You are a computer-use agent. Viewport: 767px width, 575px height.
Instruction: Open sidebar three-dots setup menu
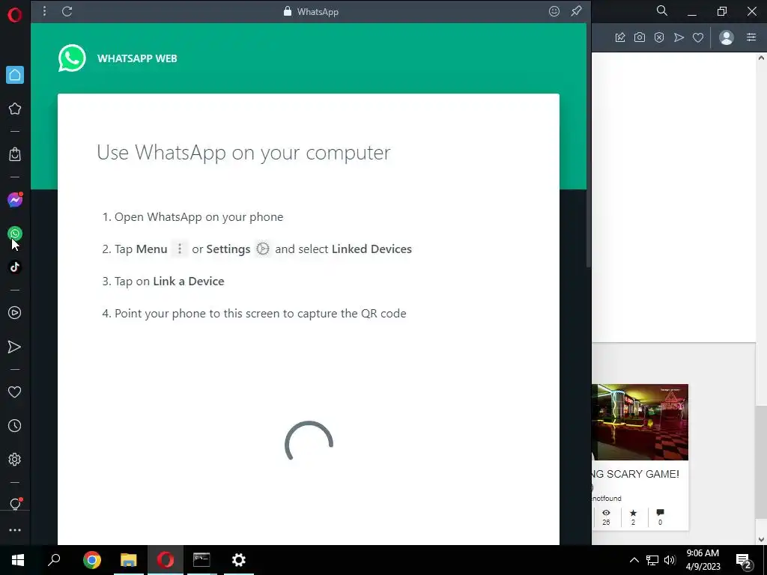[15, 530]
